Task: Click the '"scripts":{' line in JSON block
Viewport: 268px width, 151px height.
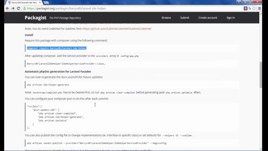Action: coord(34,106)
